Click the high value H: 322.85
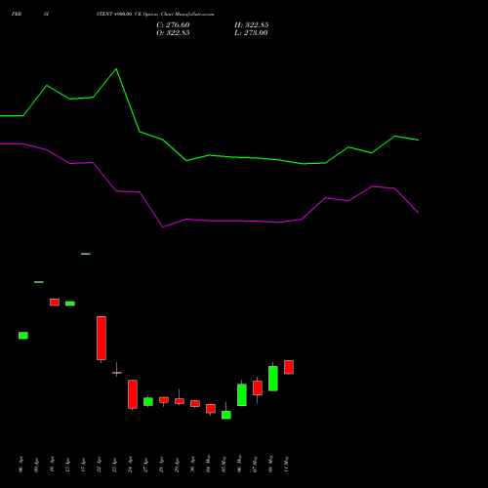Screen dimensions: 488x488 [252, 25]
